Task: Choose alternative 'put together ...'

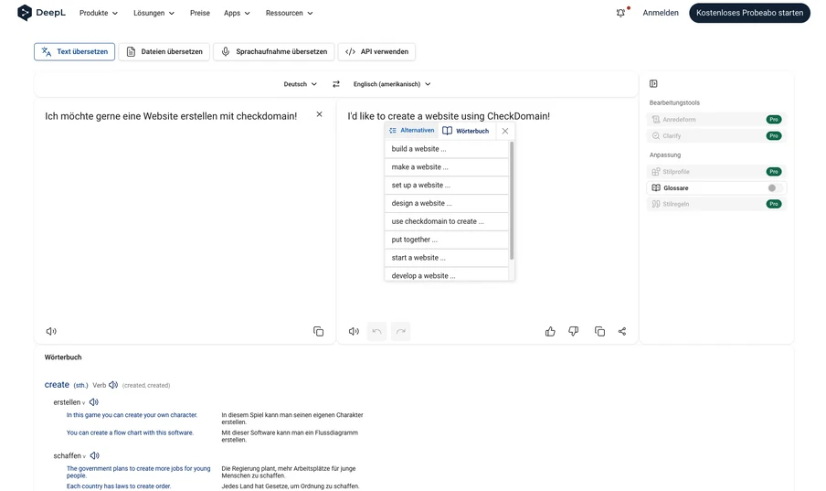Action: pos(447,240)
